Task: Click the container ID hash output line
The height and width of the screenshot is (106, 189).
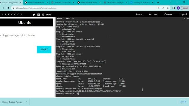Action: click(89, 91)
